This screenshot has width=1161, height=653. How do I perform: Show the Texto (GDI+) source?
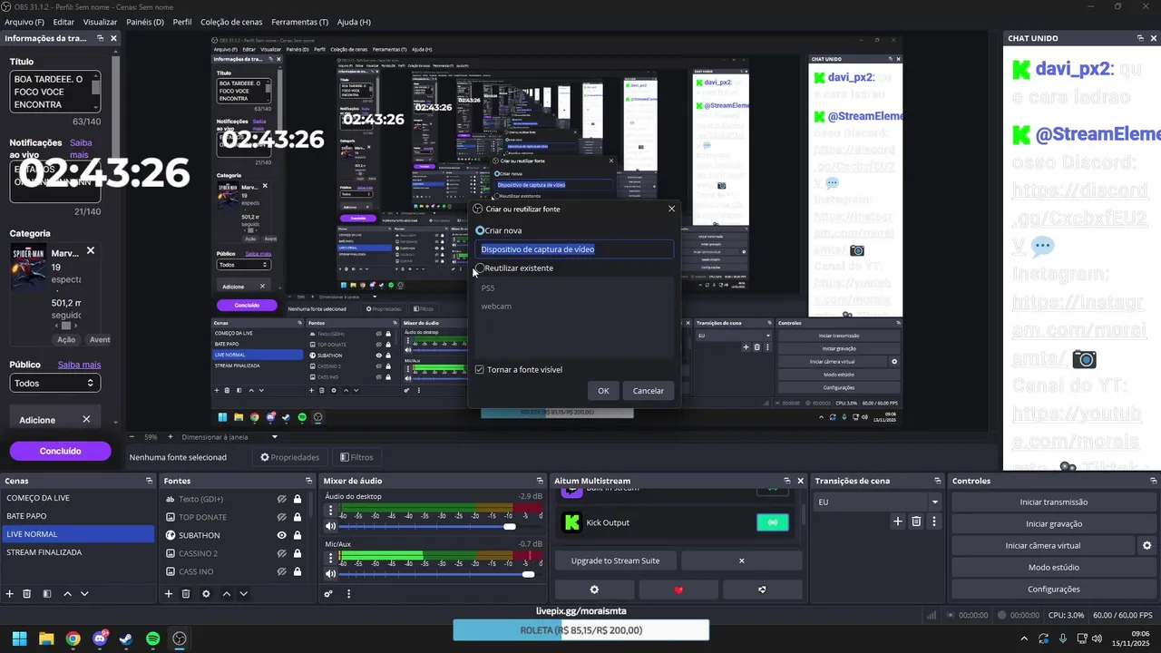282,499
